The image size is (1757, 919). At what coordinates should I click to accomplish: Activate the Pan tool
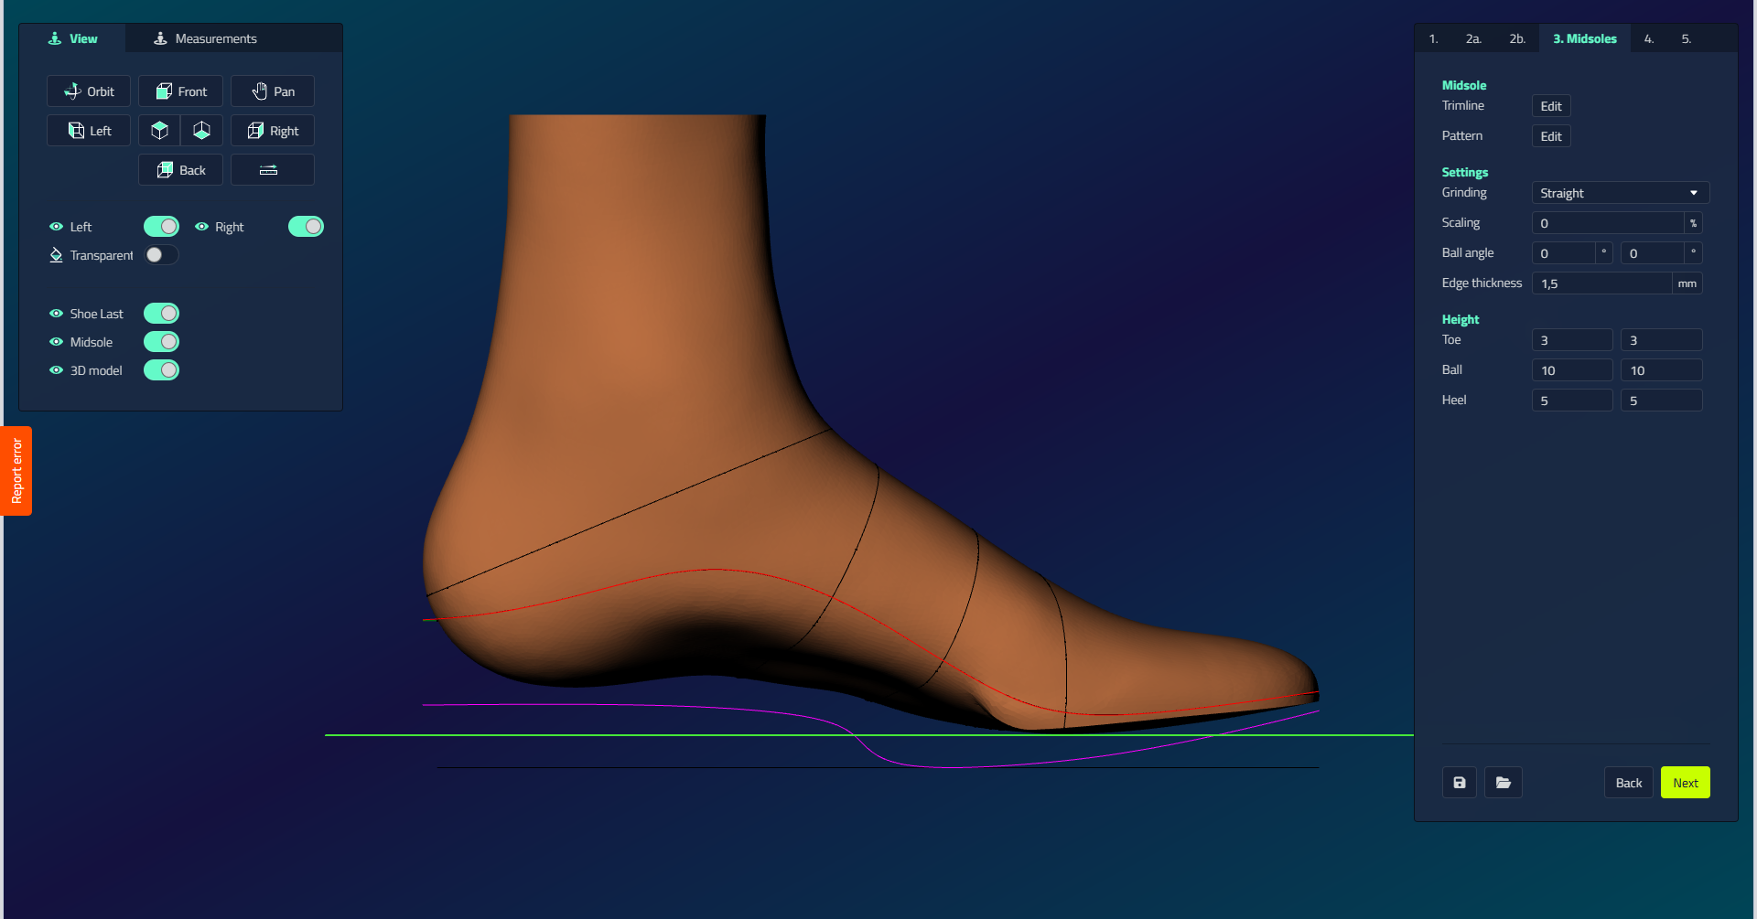click(273, 91)
